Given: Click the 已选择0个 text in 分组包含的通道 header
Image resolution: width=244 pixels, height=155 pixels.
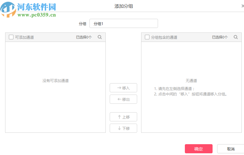Looking at the screenshot, I should click(x=220, y=37).
